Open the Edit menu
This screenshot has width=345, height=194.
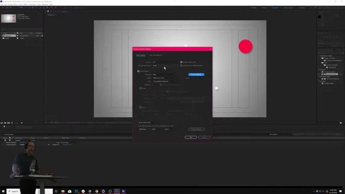5,4
